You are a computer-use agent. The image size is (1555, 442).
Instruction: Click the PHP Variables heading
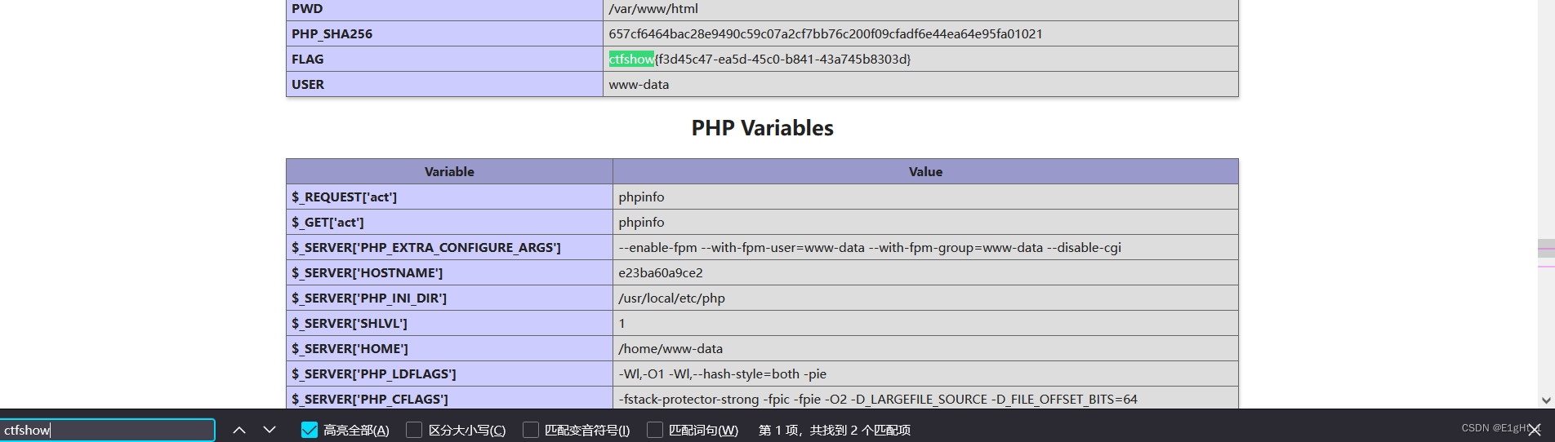763,128
